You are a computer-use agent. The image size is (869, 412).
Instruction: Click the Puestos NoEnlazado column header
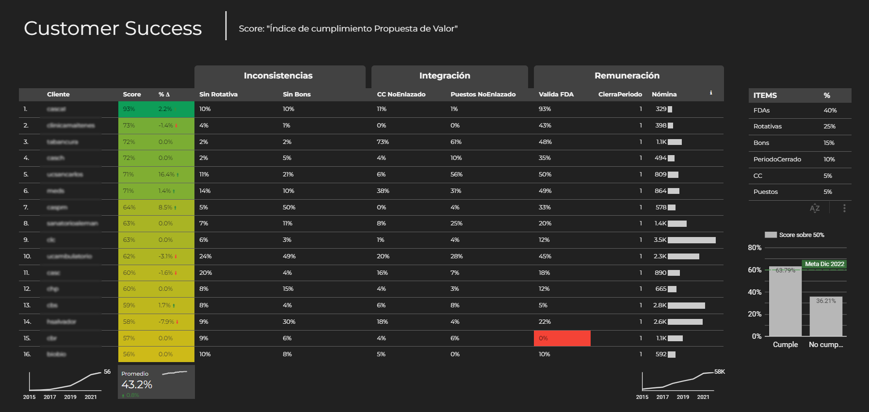483,95
